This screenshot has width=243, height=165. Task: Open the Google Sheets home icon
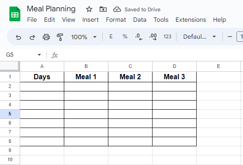click(15, 14)
